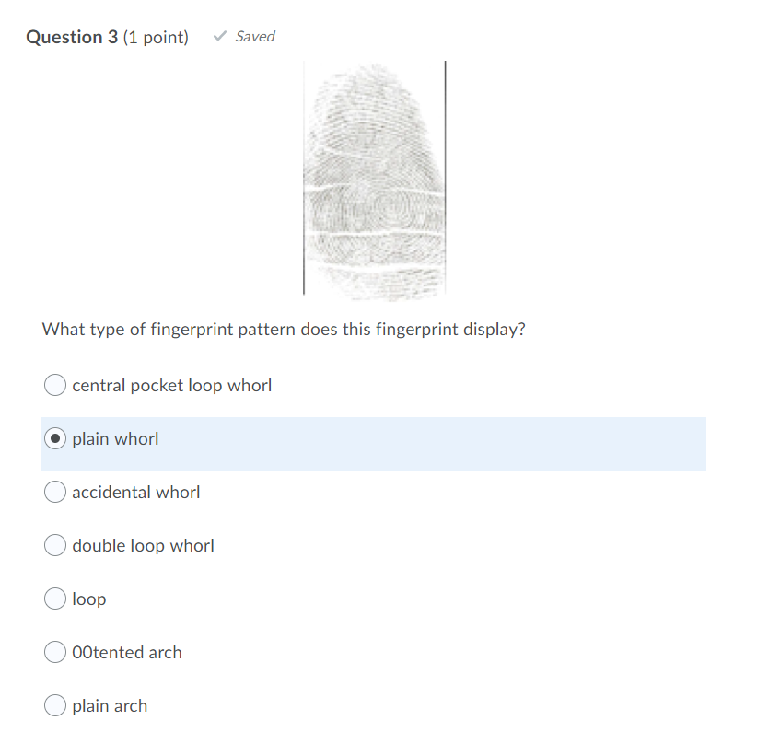
Task: Click the "Saved" status text
Action: pos(255,37)
